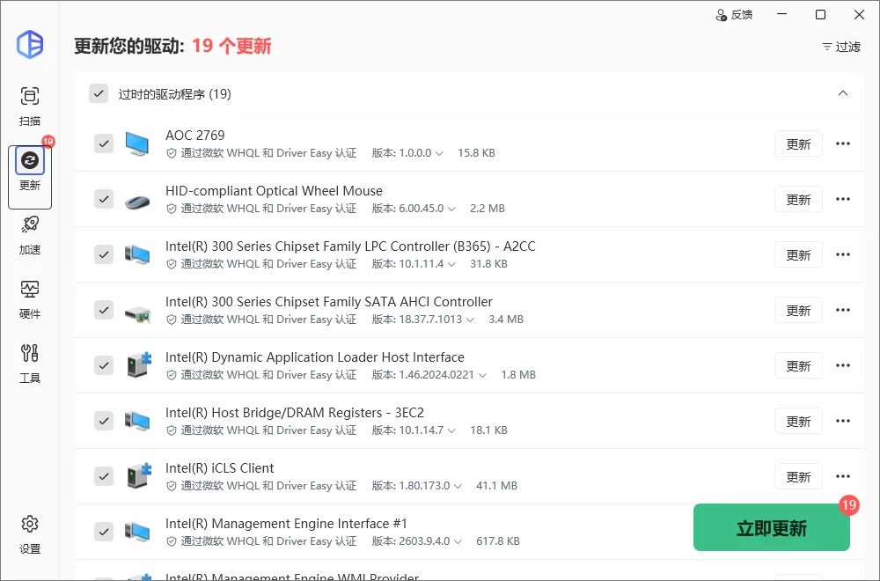Collapse the 过时的驱动程序 (19) list

coord(843,93)
